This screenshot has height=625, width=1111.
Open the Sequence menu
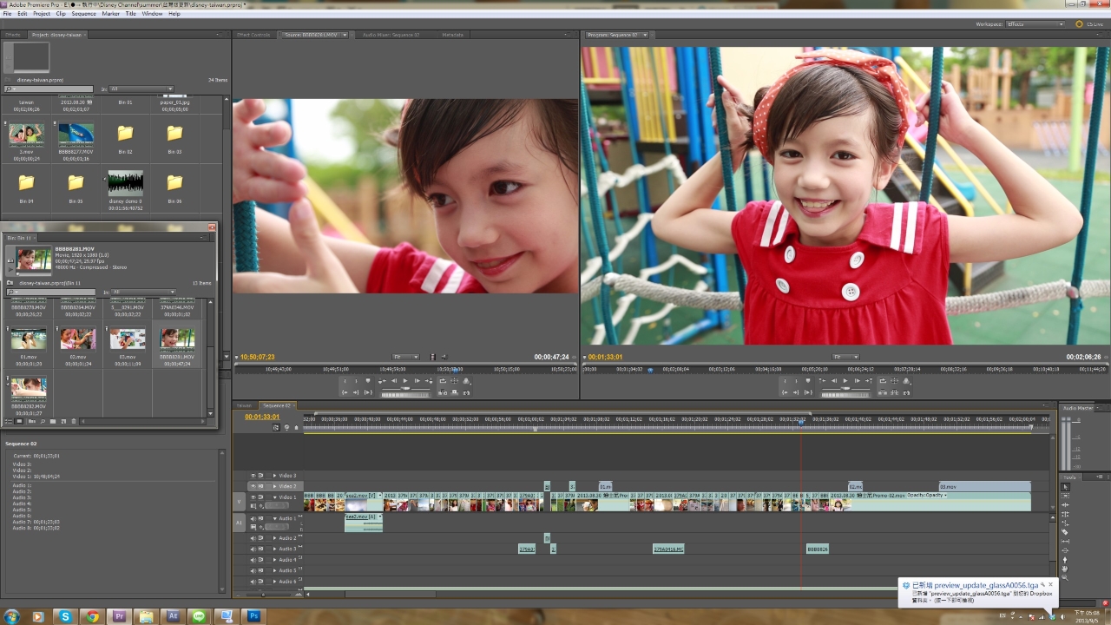coord(83,14)
